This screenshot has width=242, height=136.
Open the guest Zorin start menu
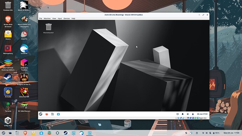pyautogui.click(x=41, y=114)
